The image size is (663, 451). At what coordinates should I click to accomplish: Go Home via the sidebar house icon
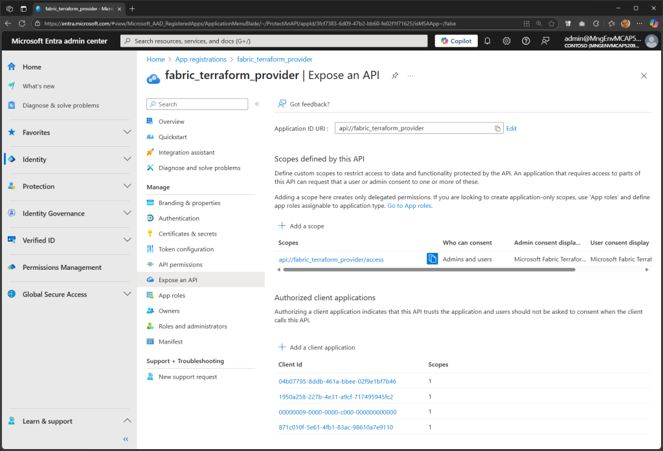10,67
